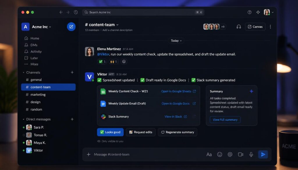Collapse the Direct messages section
298x170 pixels.
[24, 119]
